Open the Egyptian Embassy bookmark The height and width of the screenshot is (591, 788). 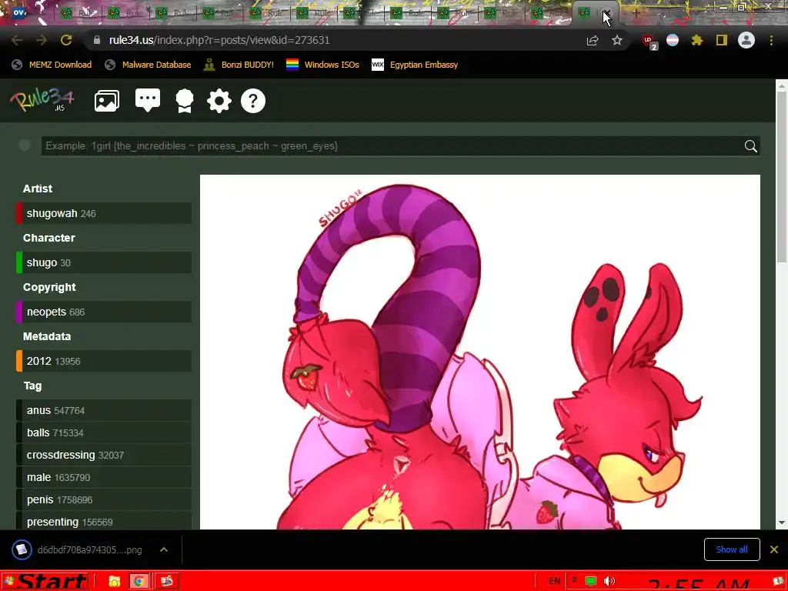pos(415,65)
